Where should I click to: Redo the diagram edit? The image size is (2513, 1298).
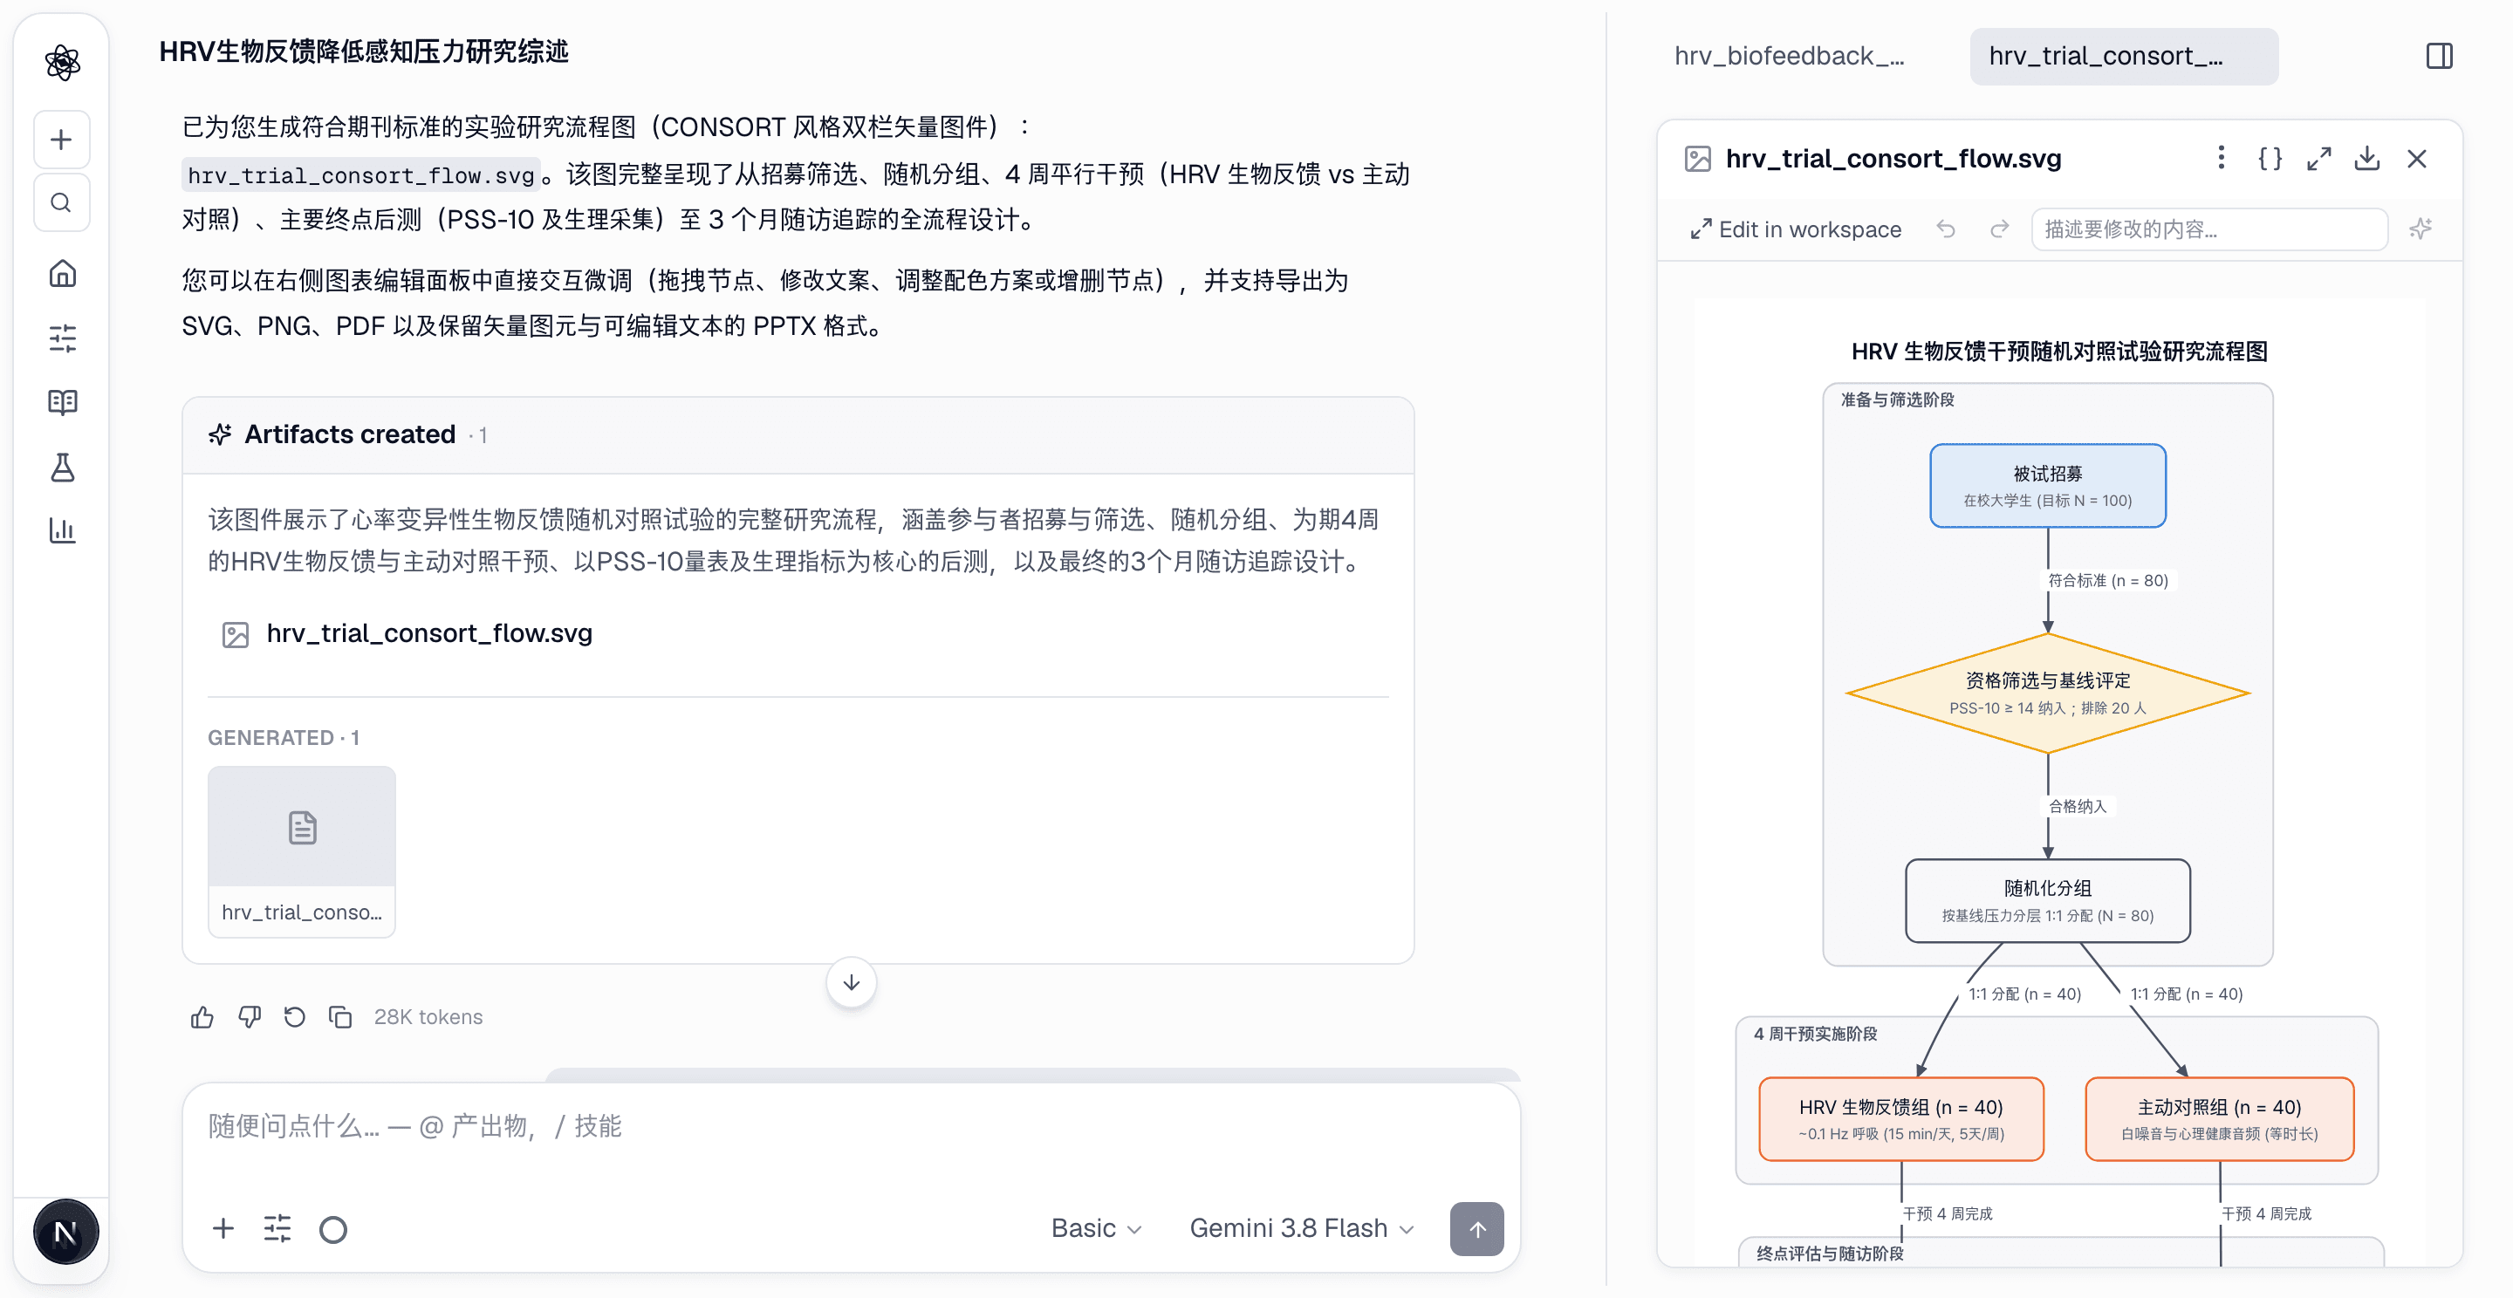2000,229
